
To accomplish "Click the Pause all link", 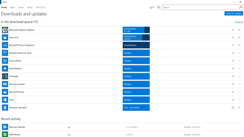I will point(239,22).
